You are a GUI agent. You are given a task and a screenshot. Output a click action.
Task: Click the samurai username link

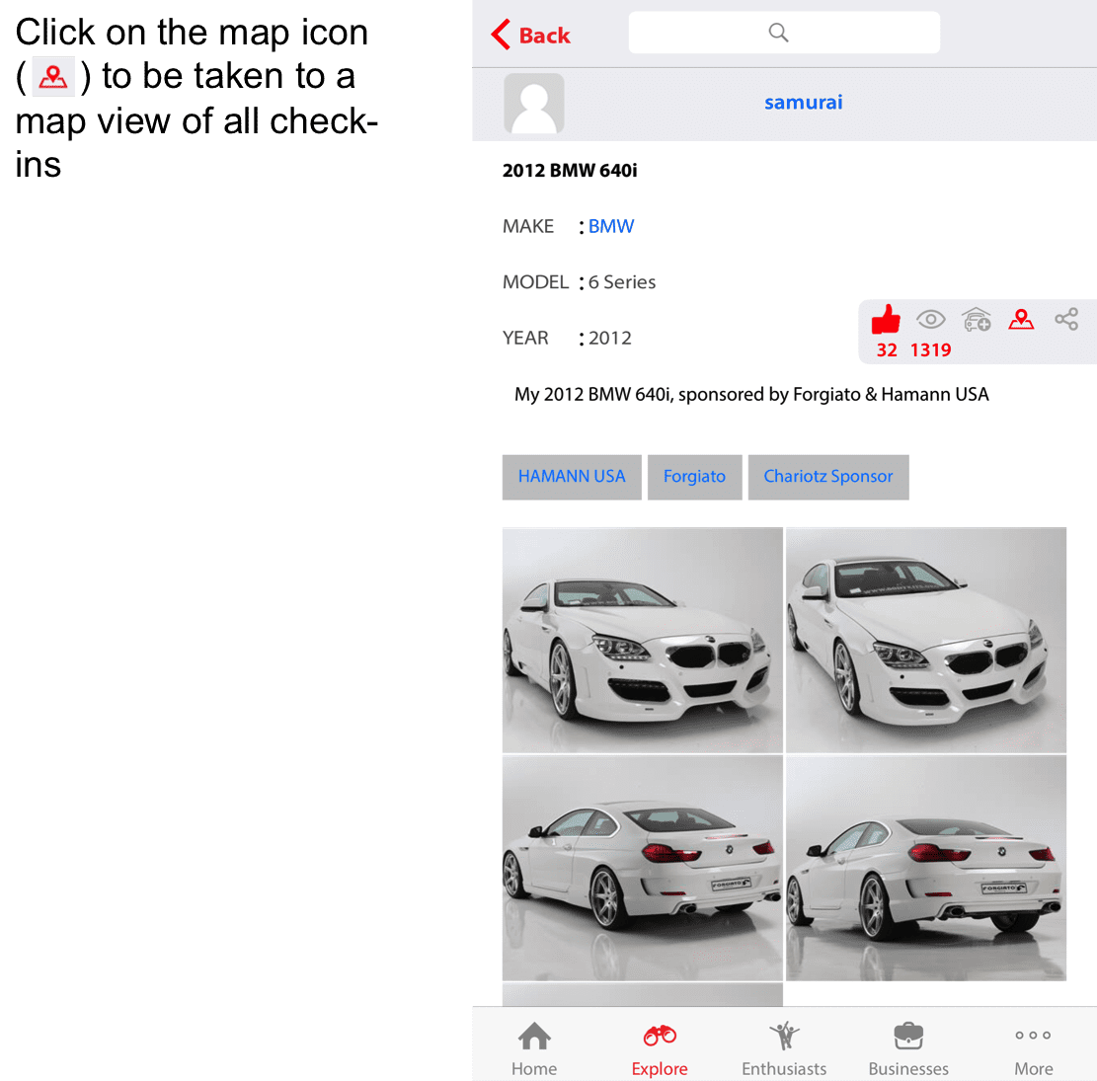pos(803,102)
